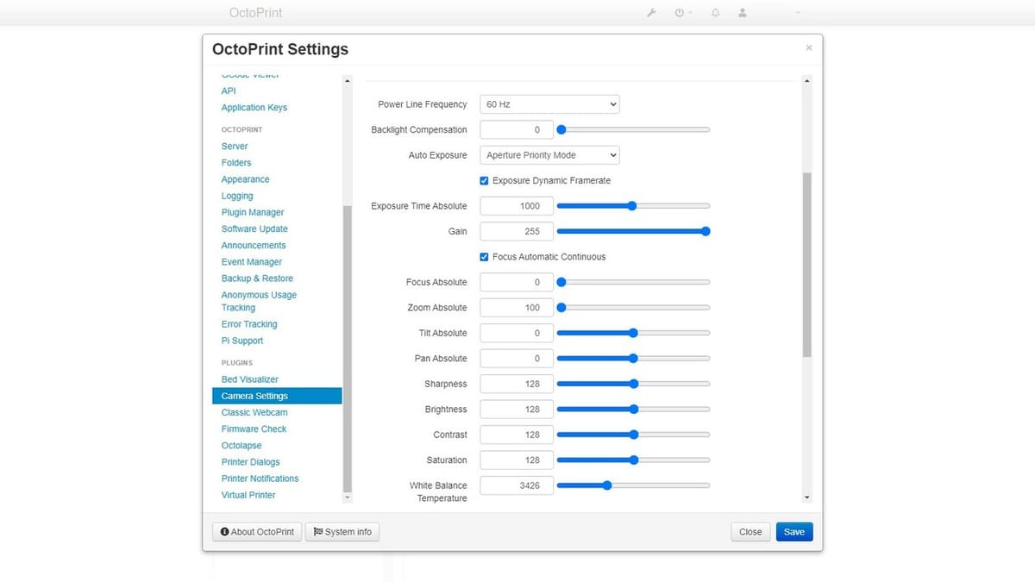This screenshot has width=1035, height=582.
Task: Open Software Update settings
Action: click(254, 228)
